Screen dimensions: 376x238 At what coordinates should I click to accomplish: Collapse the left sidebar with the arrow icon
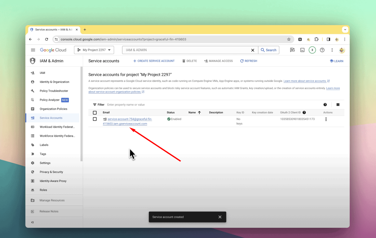[x=33, y=222]
